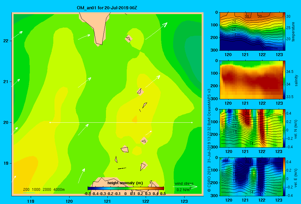This screenshot has width=301, height=204.
Task: Open the vel. E velocity section panel
Action: (251, 177)
